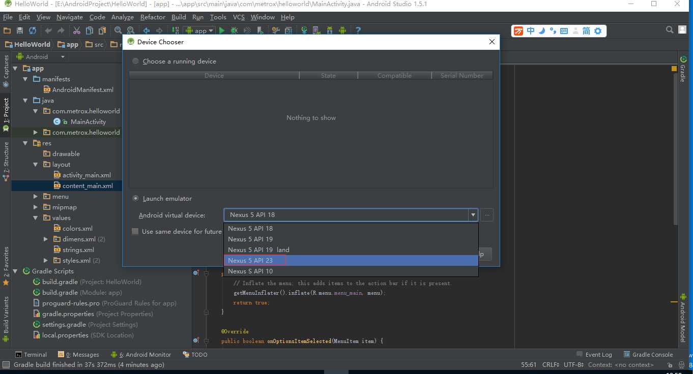Click the Paste toolbar icon
The image size is (693, 374).
(102, 30)
